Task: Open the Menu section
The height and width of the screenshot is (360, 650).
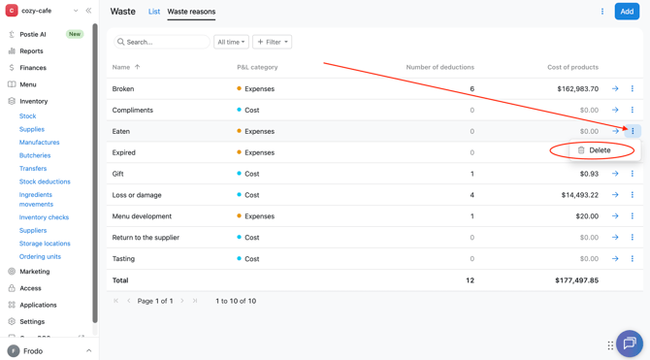Action: tap(28, 84)
